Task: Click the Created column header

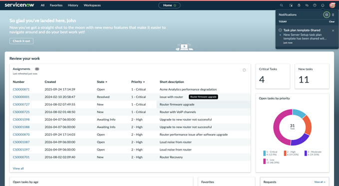Action: pyautogui.click(x=50, y=82)
